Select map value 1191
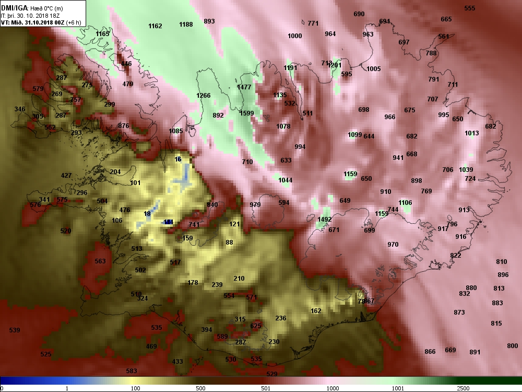 290,68
